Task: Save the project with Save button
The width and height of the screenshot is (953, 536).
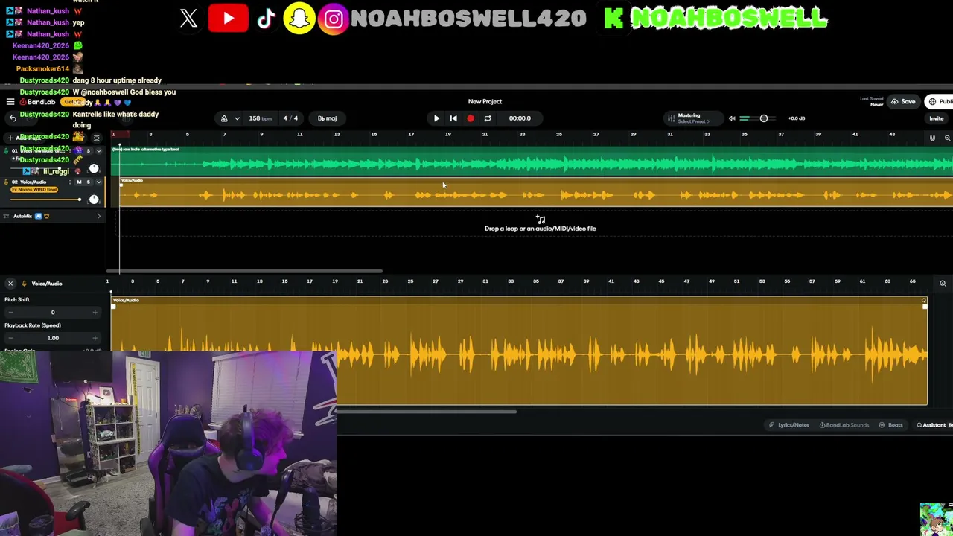Action: [x=903, y=102]
